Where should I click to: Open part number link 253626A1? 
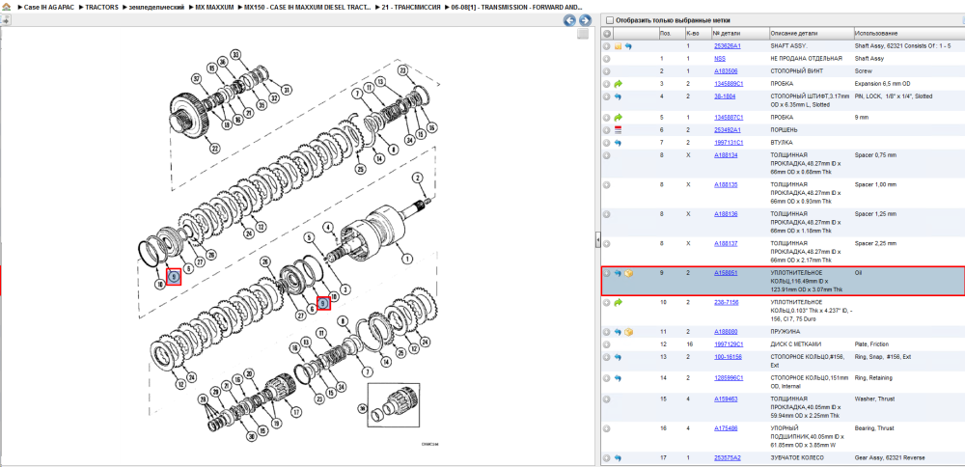(728, 46)
